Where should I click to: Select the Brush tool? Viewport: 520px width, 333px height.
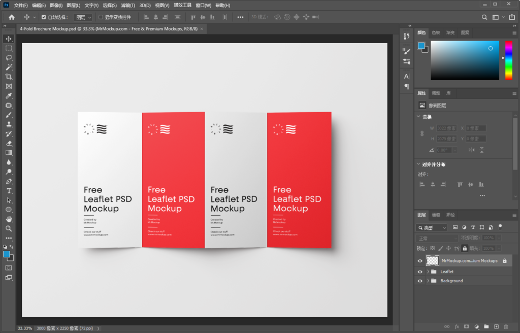tap(9, 115)
